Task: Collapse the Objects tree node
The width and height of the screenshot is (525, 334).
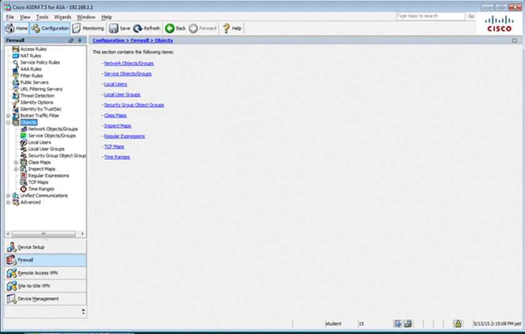Action: [x=7, y=122]
